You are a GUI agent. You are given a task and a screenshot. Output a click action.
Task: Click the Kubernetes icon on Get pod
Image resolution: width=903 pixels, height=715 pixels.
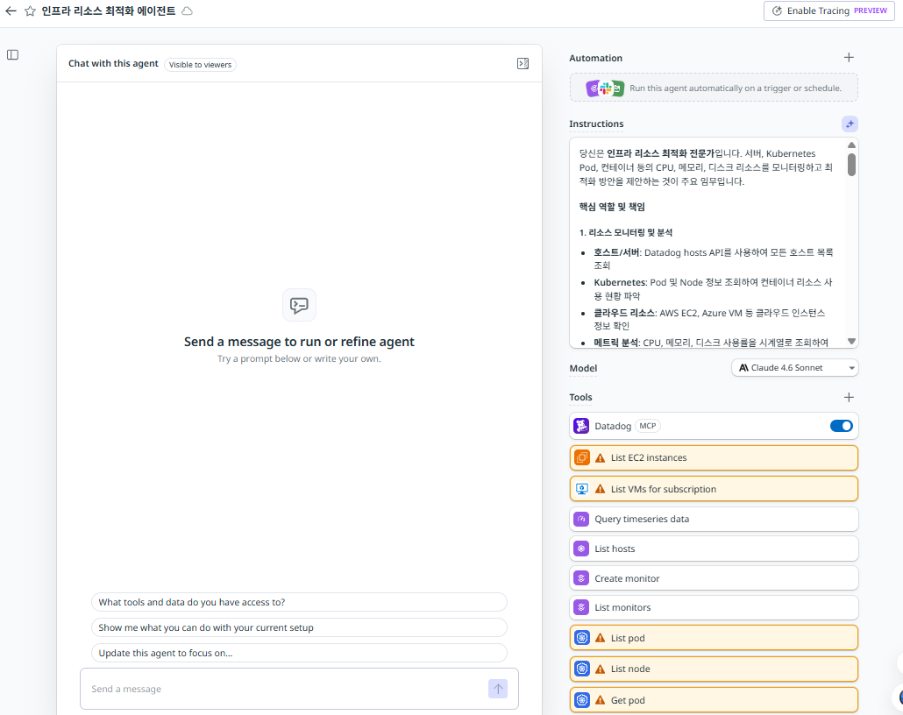point(581,700)
